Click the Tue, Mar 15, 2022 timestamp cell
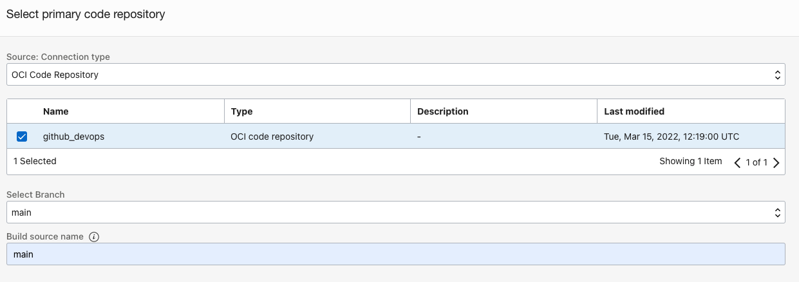The image size is (799, 282). pos(672,136)
